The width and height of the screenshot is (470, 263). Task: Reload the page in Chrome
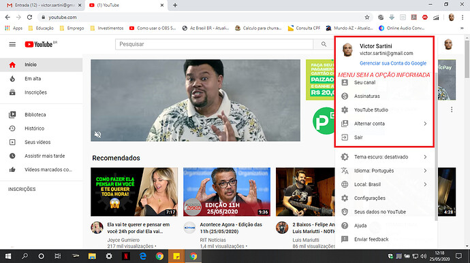[29, 18]
